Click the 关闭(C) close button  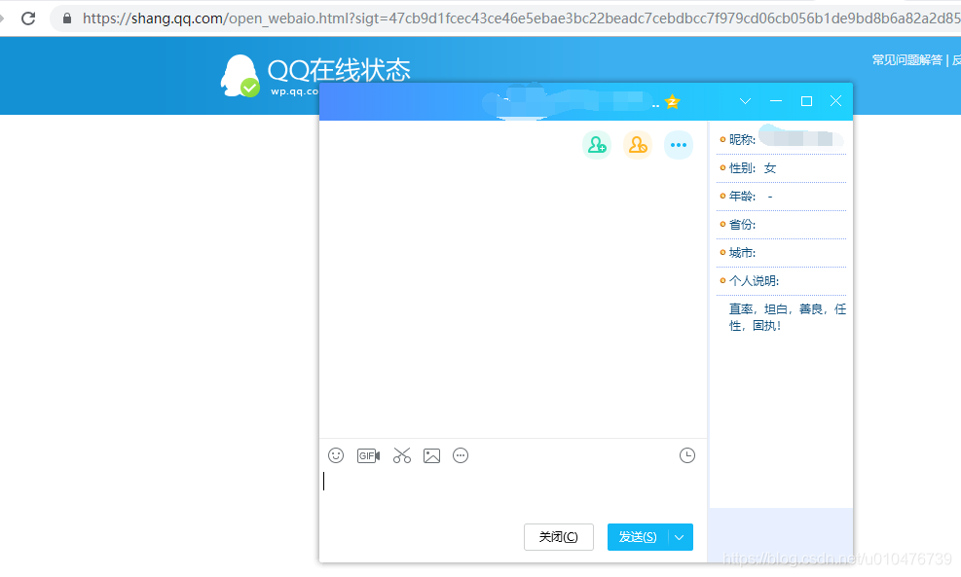click(558, 537)
